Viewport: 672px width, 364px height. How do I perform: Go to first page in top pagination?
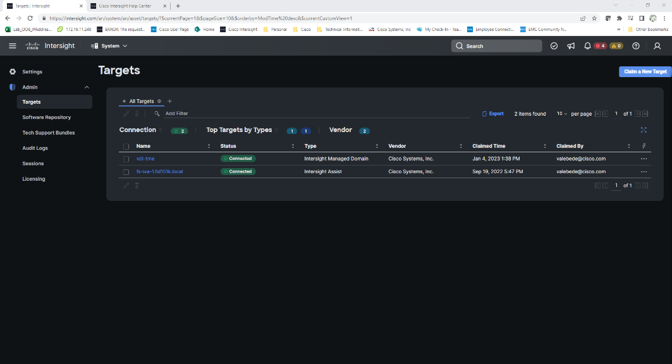pyautogui.click(x=597, y=114)
